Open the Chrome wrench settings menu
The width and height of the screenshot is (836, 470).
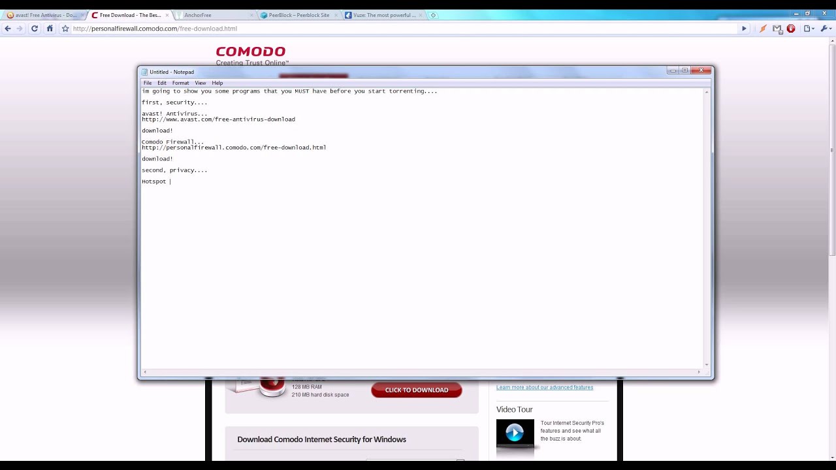tap(826, 29)
